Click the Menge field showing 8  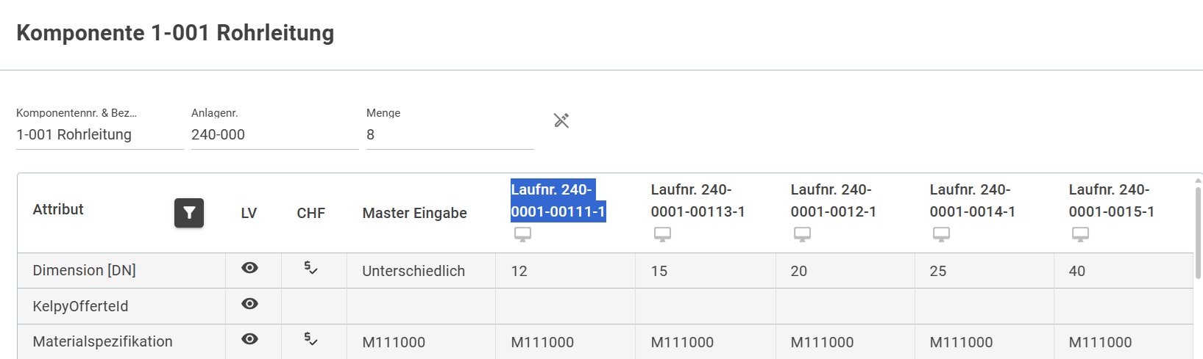(450, 135)
